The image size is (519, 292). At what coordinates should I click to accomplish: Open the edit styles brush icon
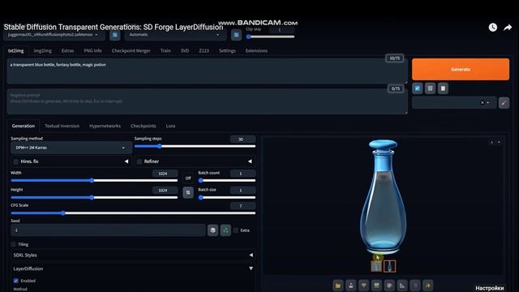coord(504,103)
